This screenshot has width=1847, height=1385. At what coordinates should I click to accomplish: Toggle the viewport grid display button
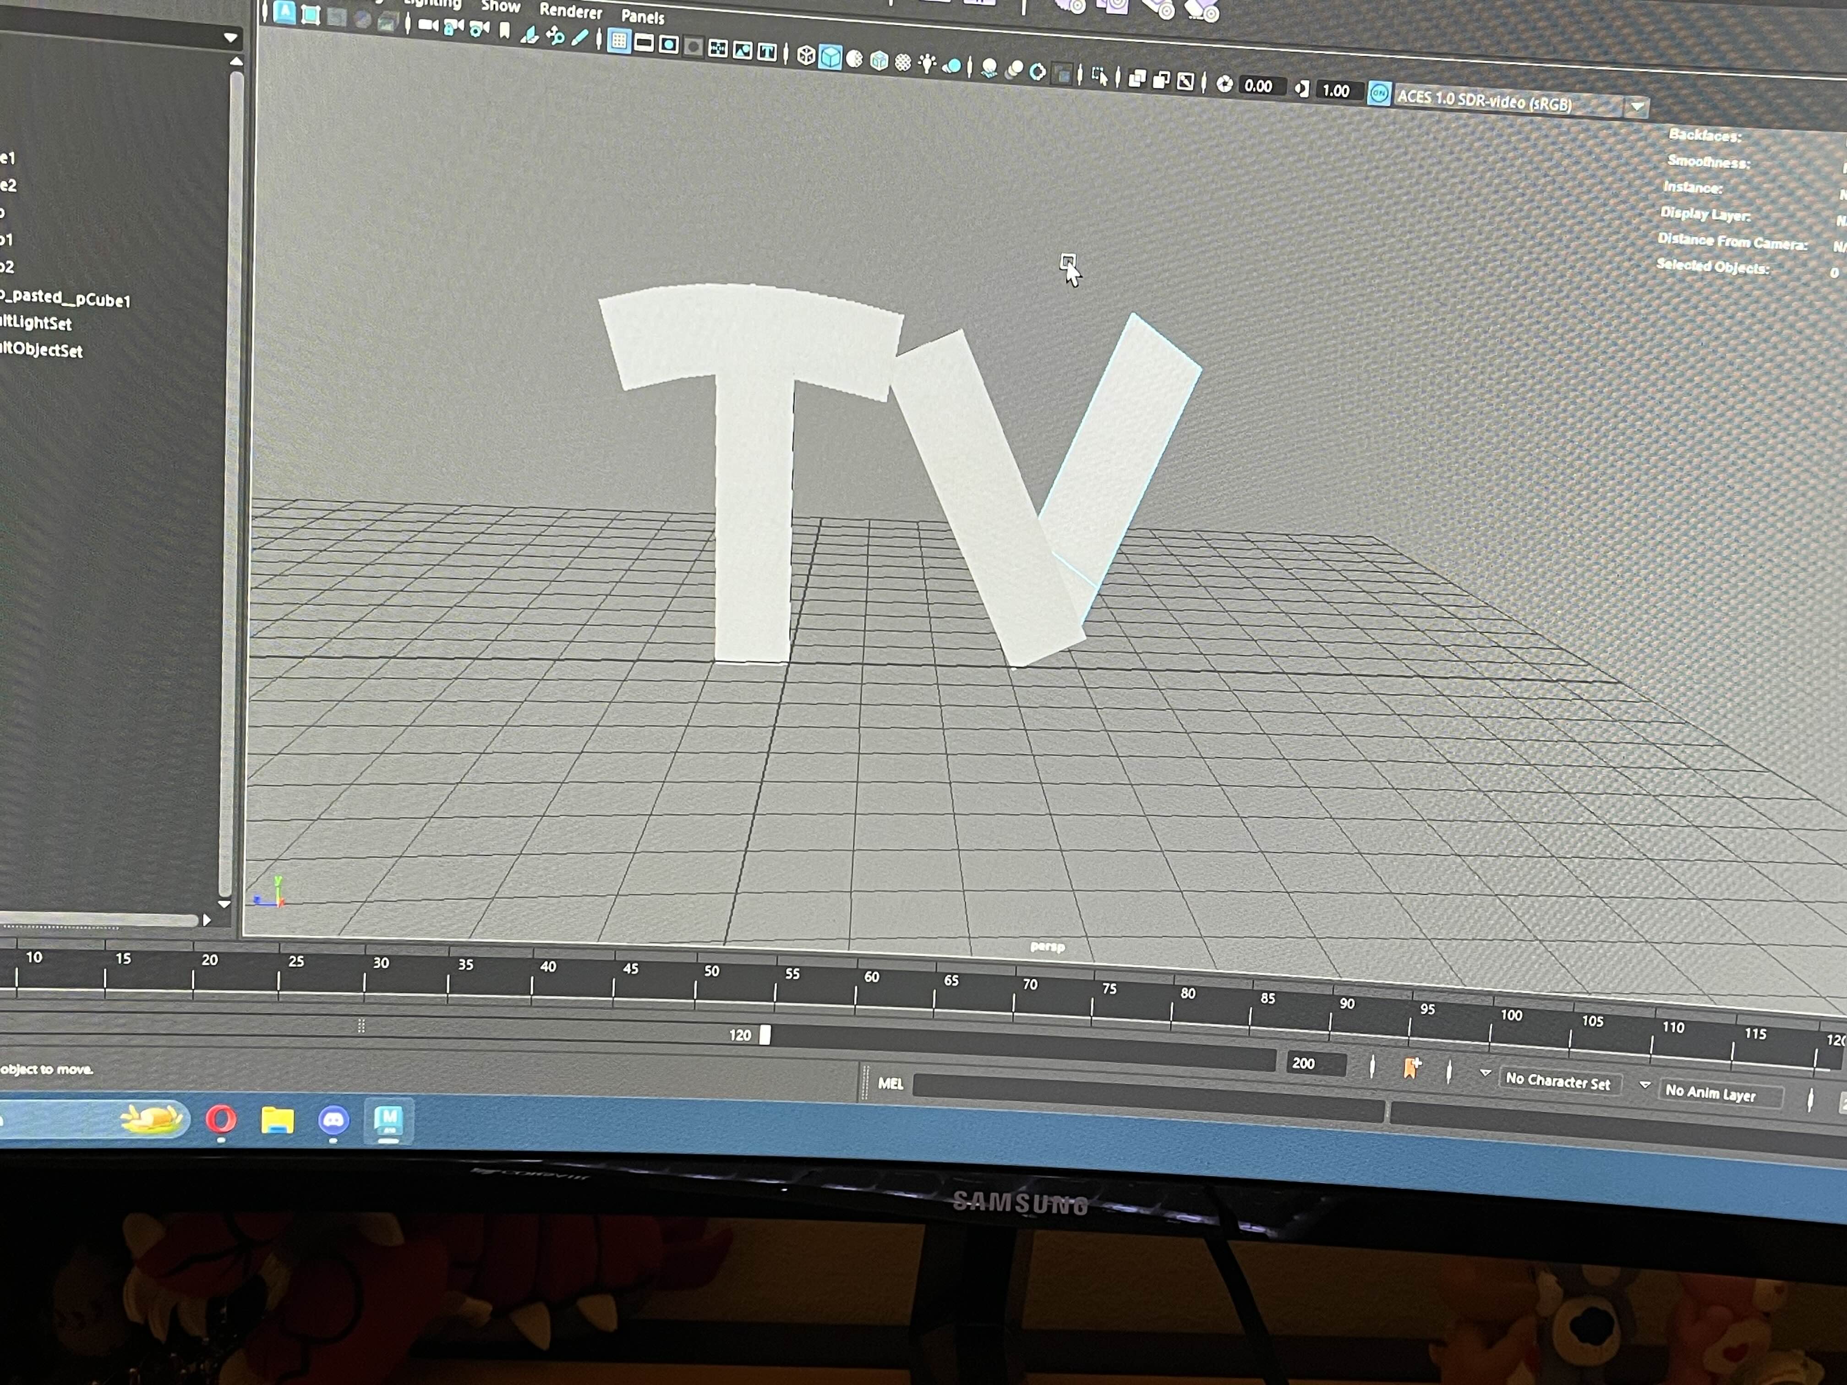(619, 41)
